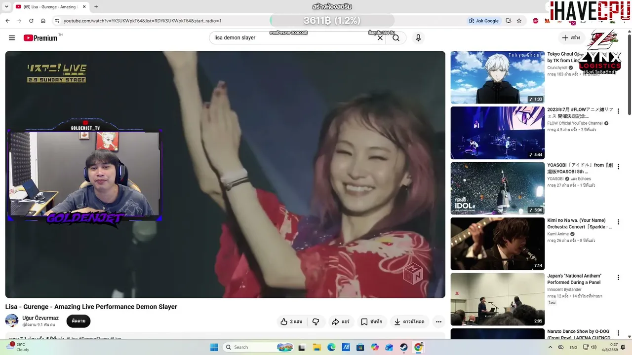Viewport: 632px width, 355px height.
Task: Click the Windows taskbar Search box
Action: tap(258, 347)
